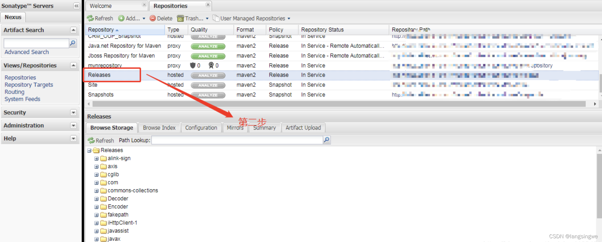Switch to Browse Storage tab
602x242 pixels.
112,128
